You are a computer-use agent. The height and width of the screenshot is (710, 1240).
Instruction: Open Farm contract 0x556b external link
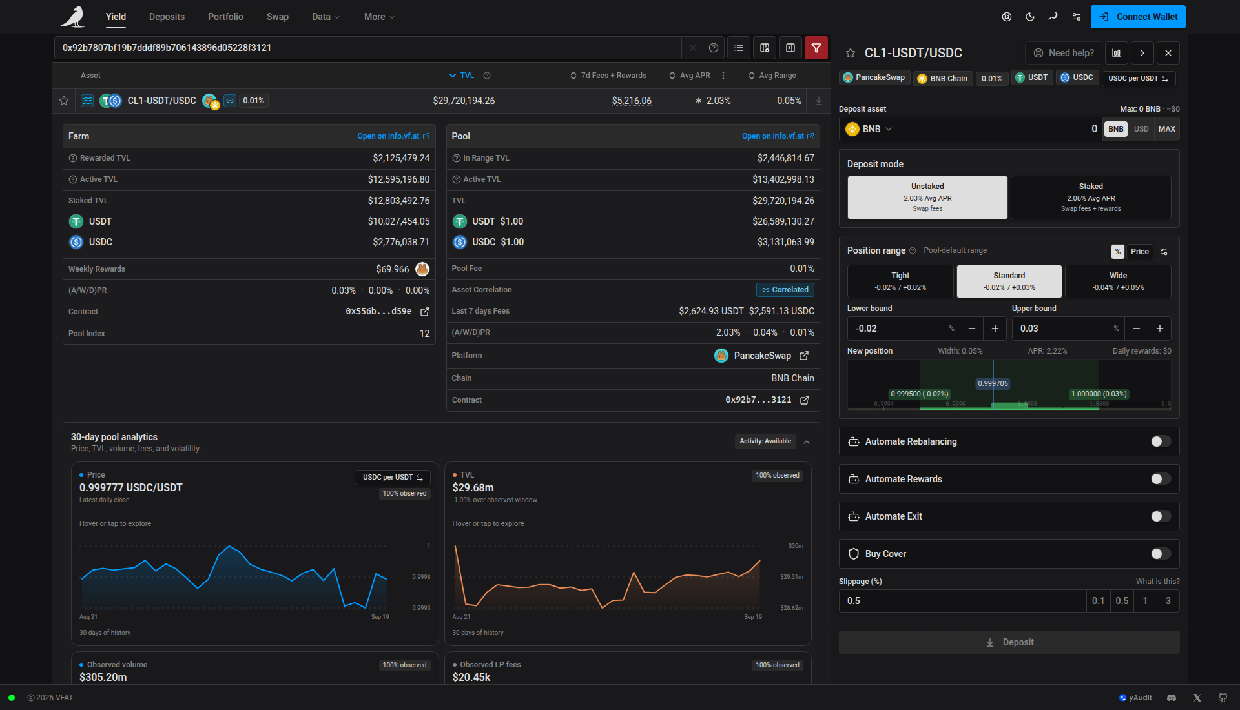click(x=425, y=312)
